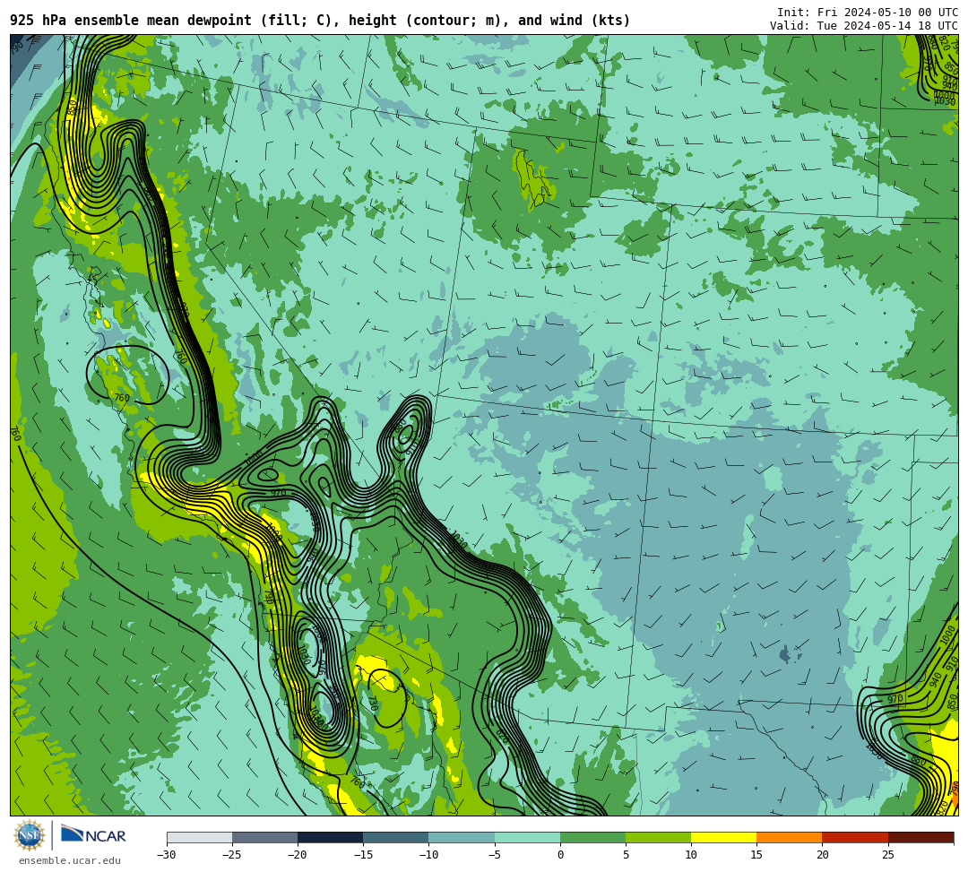The width and height of the screenshot is (968, 872).
Task: Click the colorbar tick label "−25"
Action: click(232, 855)
